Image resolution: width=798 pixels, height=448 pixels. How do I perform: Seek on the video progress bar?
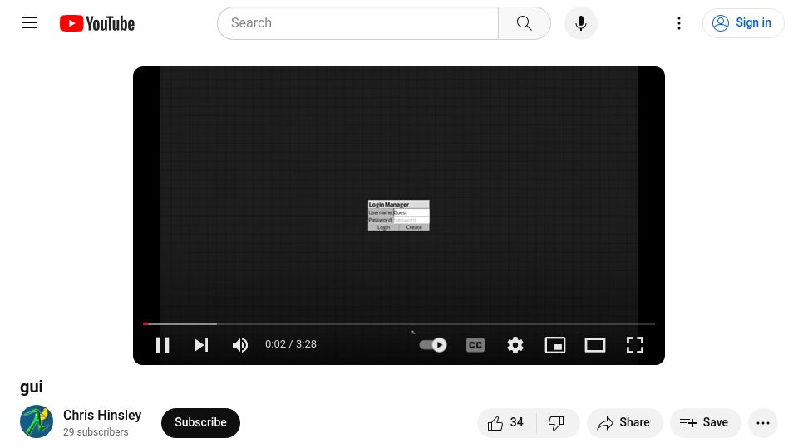coord(399,324)
